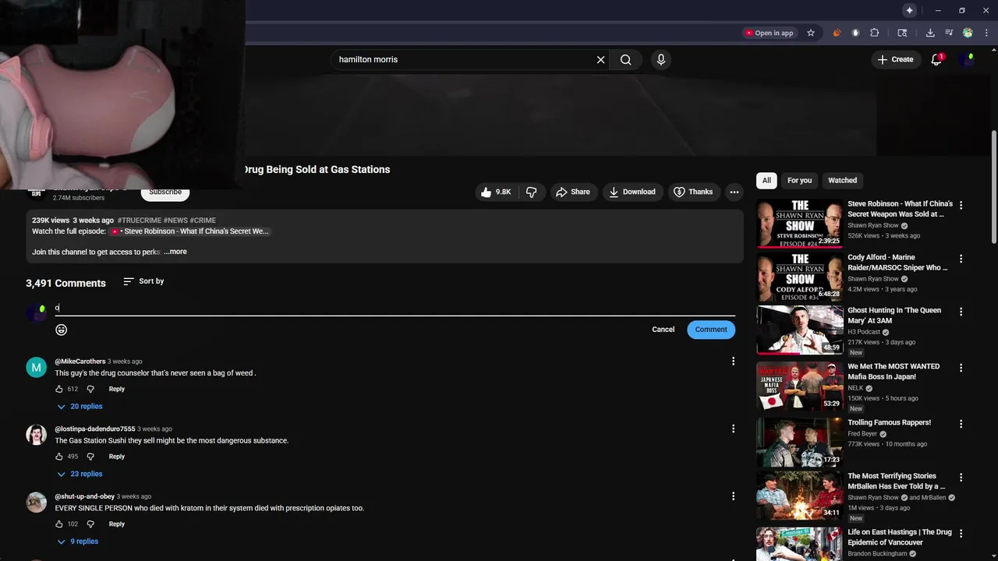Open MrBallen Most Terrifying Stories title
This screenshot has width=998, height=561.
pos(897,482)
